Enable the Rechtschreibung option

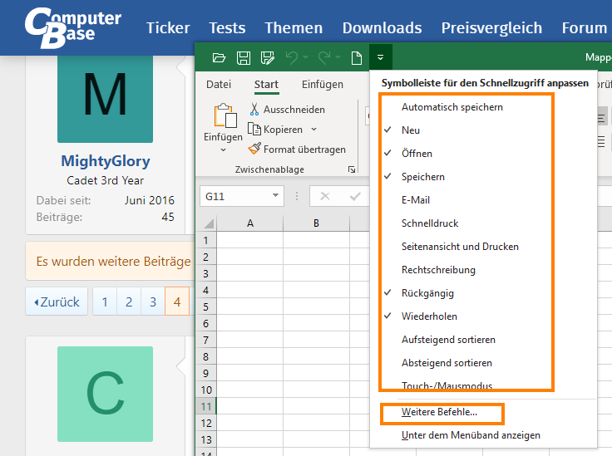[438, 270]
